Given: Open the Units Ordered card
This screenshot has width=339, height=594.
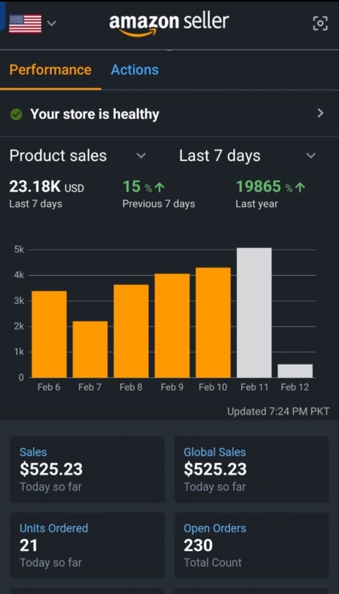Looking at the screenshot, I should 87,545.
